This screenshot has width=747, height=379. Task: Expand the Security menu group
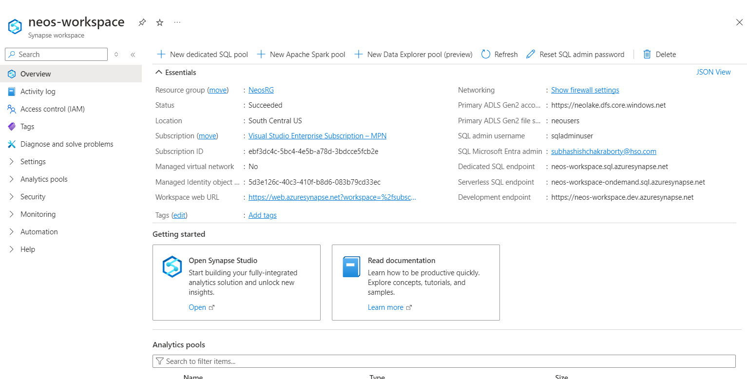coord(12,197)
